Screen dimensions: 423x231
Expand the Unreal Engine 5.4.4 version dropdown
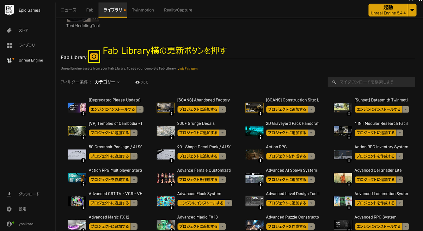[412, 10]
